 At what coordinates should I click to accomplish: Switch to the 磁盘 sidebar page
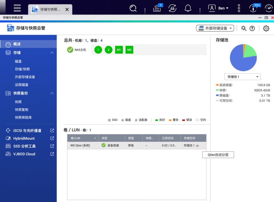(18, 61)
